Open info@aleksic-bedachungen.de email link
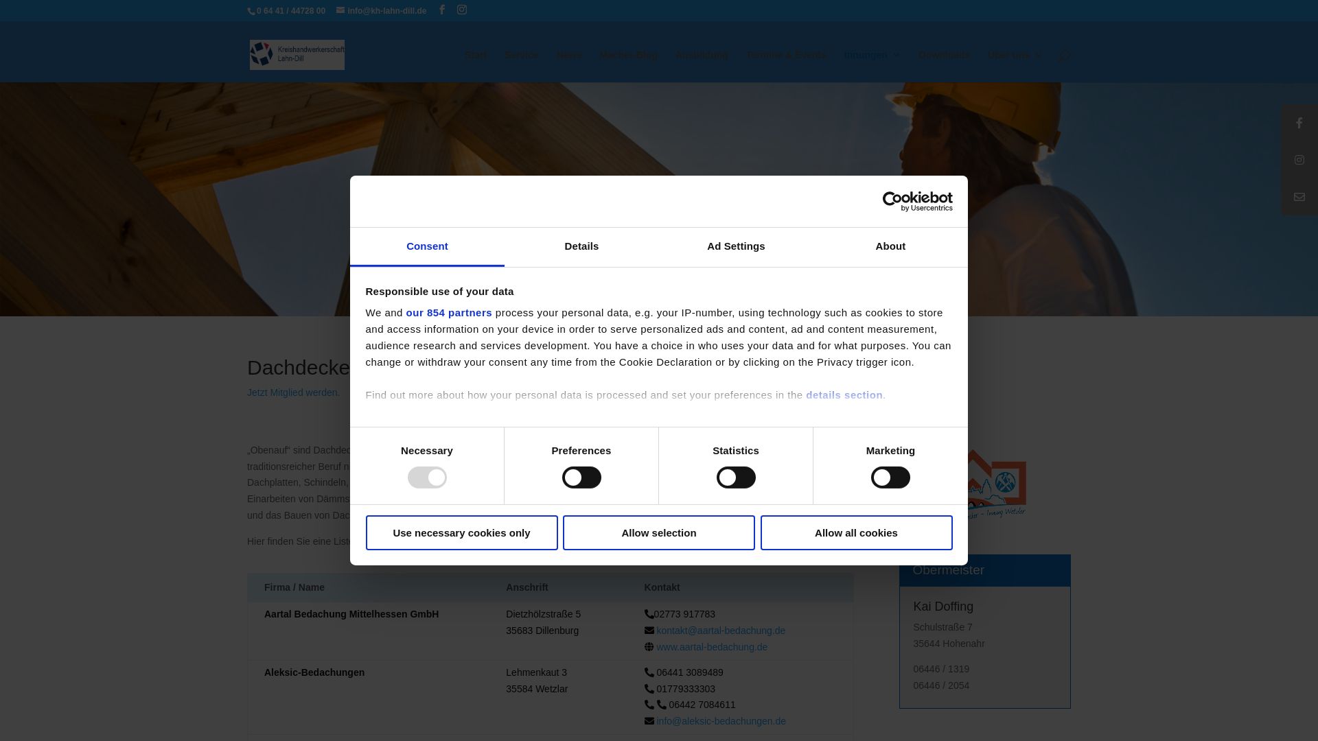Image resolution: width=1318 pixels, height=741 pixels. [x=721, y=721]
